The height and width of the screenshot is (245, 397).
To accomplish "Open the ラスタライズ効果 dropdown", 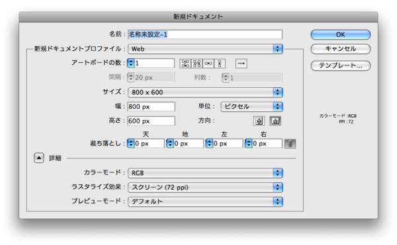I will tap(205, 188).
